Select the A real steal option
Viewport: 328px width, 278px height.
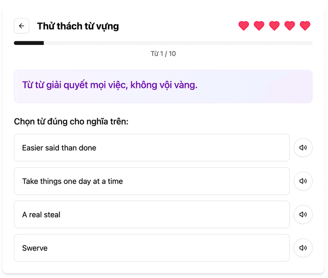click(x=152, y=215)
